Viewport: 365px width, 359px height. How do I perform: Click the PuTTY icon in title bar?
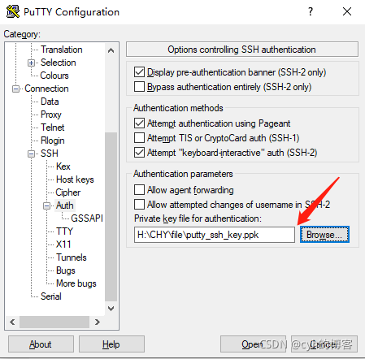click(12, 11)
